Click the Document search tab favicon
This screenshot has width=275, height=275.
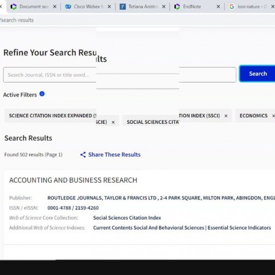pos(13,7)
